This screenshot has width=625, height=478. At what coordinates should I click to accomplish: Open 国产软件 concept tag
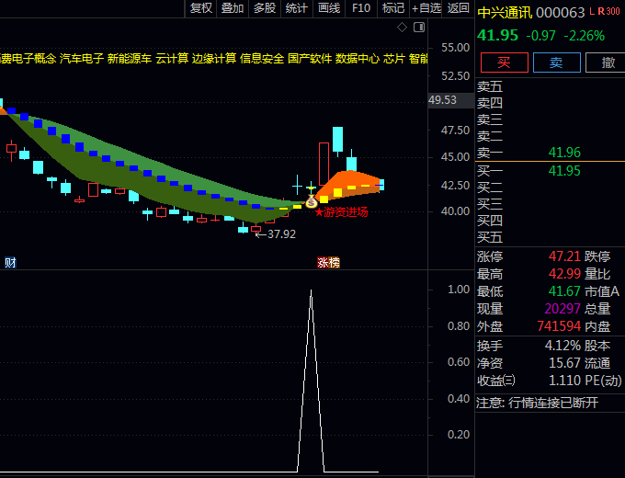coord(310,59)
